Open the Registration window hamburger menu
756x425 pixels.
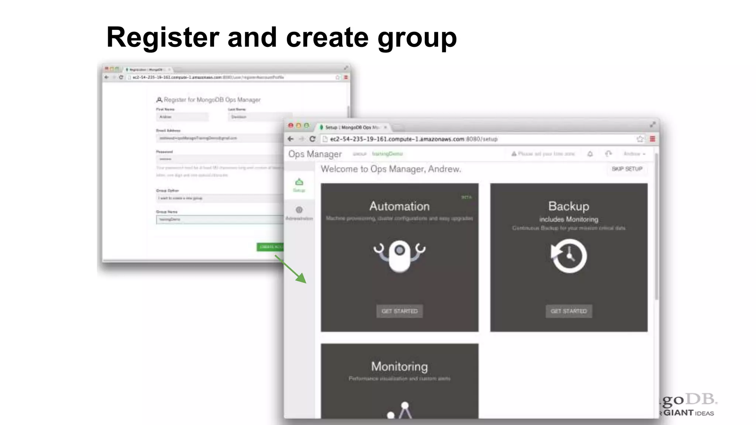pyautogui.click(x=346, y=77)
